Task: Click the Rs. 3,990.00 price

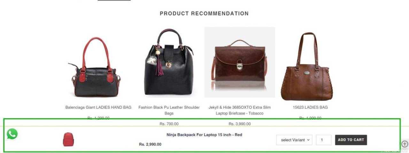Action: tap(240, 124)
